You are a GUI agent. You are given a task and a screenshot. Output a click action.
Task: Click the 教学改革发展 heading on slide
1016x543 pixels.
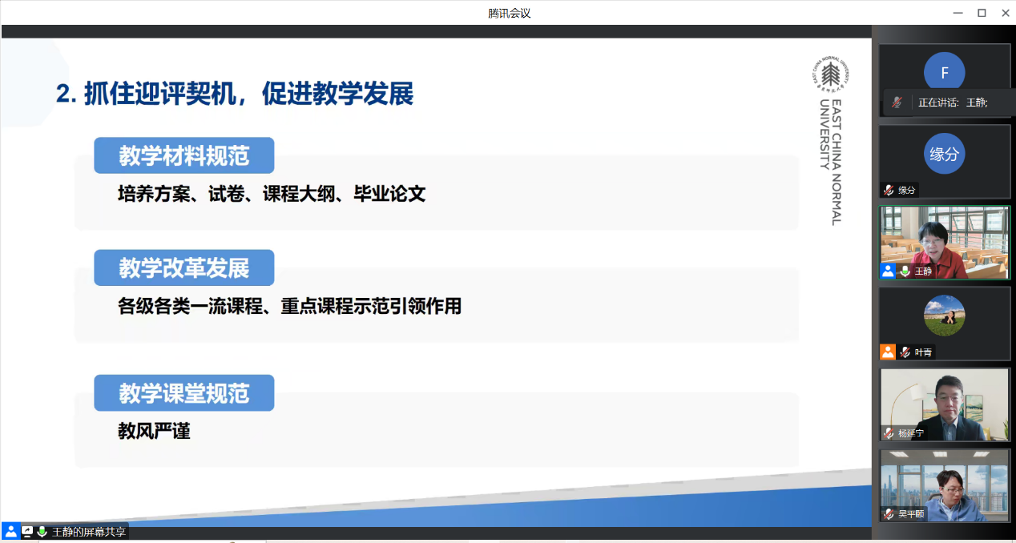(x=184, y=267)
